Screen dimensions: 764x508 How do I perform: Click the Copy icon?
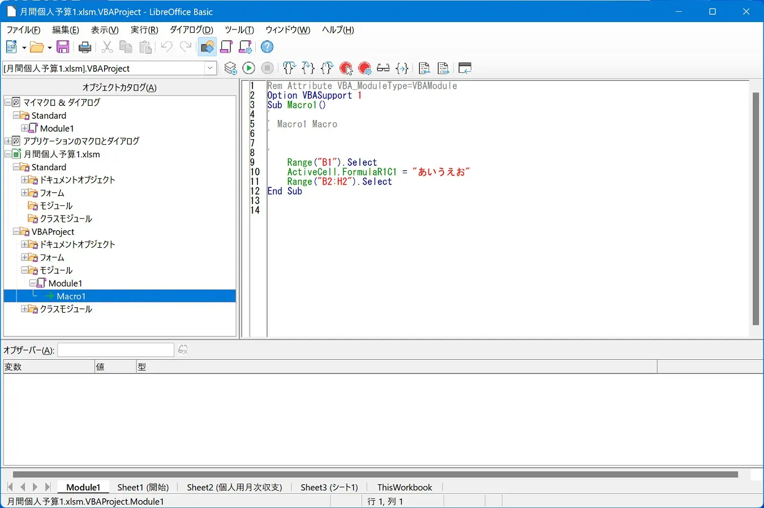(126, 47)
